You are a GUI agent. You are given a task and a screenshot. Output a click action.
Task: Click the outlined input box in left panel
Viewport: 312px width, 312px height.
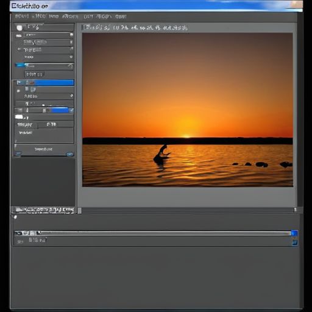(34, 74)
